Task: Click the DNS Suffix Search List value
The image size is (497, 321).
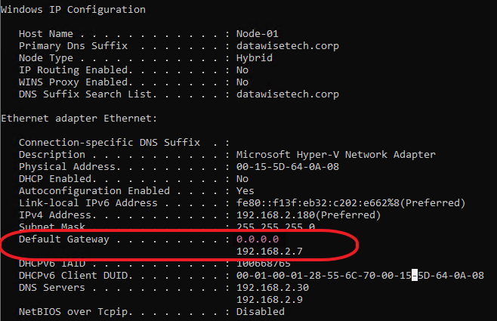Action: [x=288, y=94]
